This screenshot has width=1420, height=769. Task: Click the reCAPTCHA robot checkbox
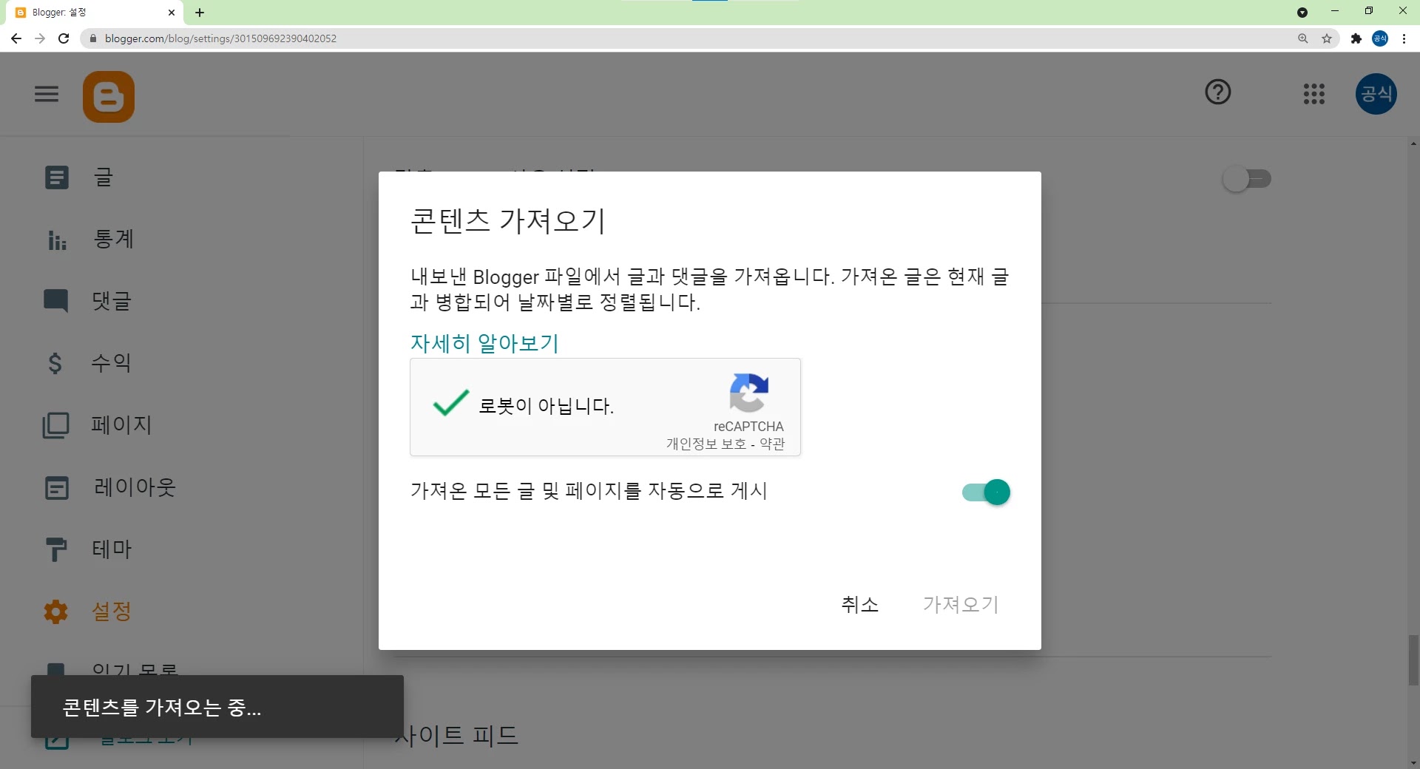pos(450,403)
